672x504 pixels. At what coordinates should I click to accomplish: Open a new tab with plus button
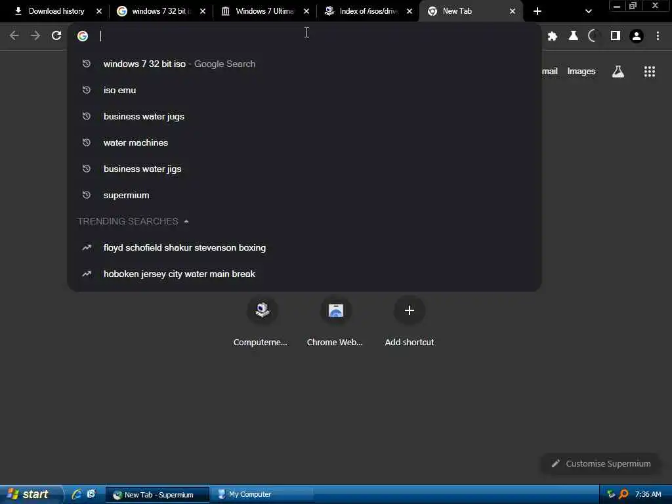click(537, 12)
